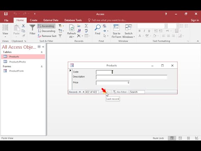Open the Clipboard dialog launcher
201x151 pixels.
[25, 41]
